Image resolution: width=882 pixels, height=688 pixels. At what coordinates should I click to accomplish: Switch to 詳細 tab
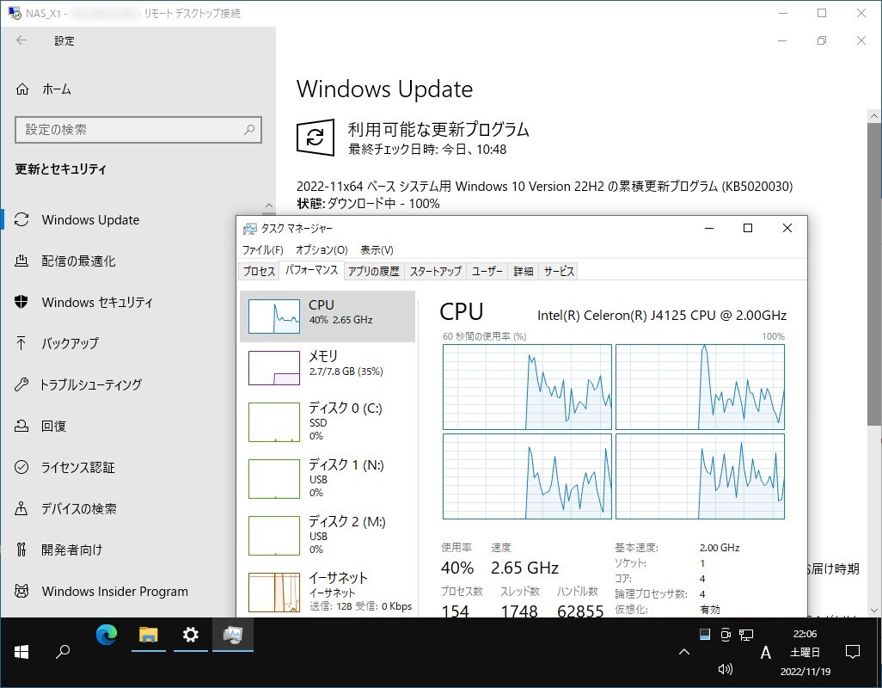click(x=524, y=271)
